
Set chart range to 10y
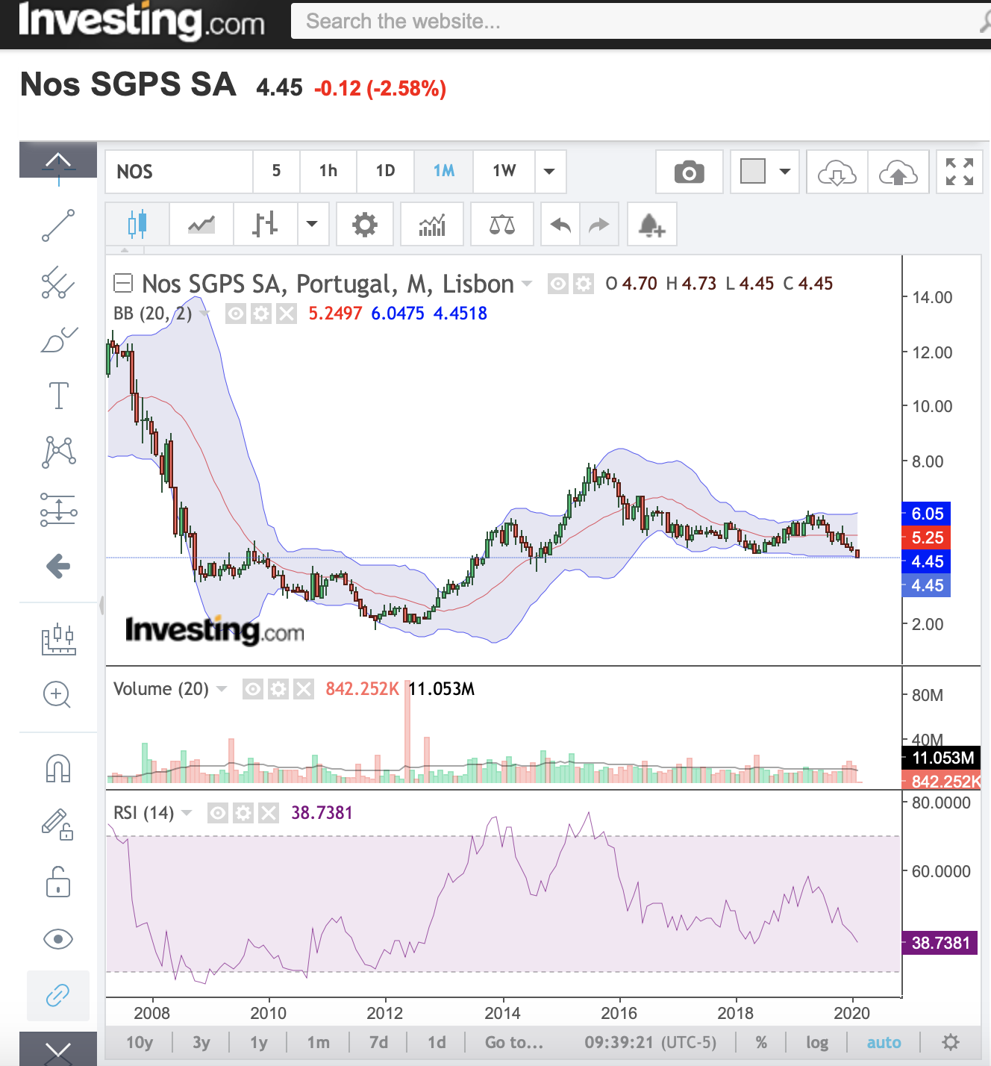click(140, 1042)
